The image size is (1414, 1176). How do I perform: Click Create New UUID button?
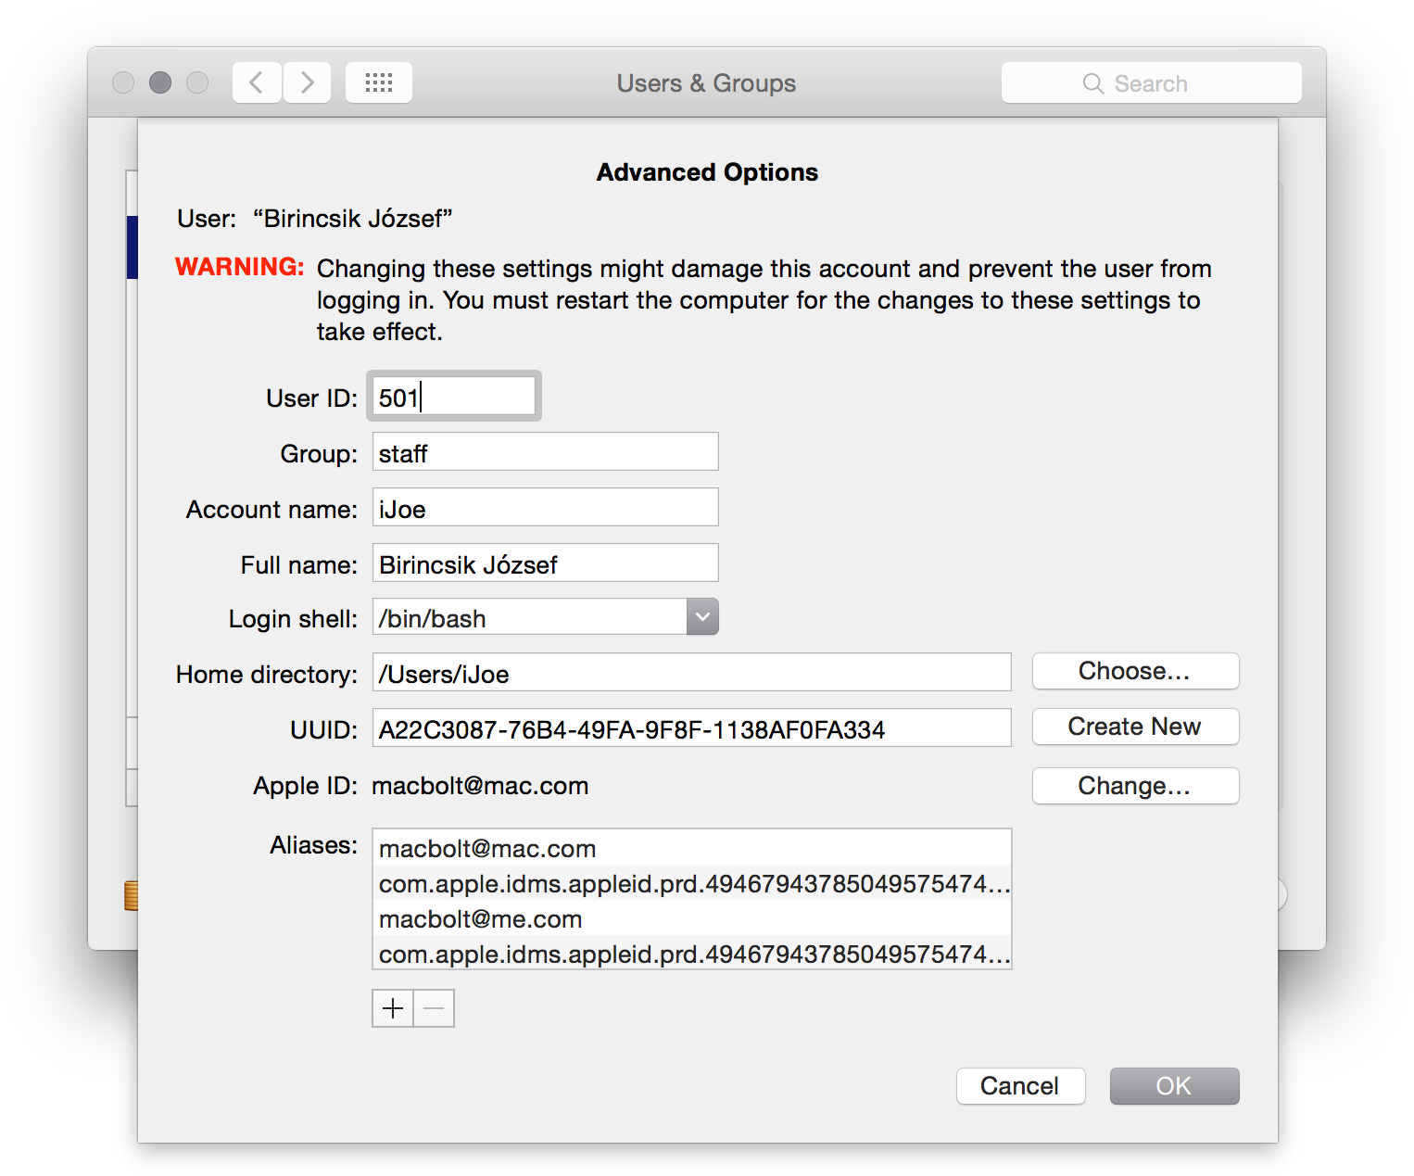click(1135, 727)
